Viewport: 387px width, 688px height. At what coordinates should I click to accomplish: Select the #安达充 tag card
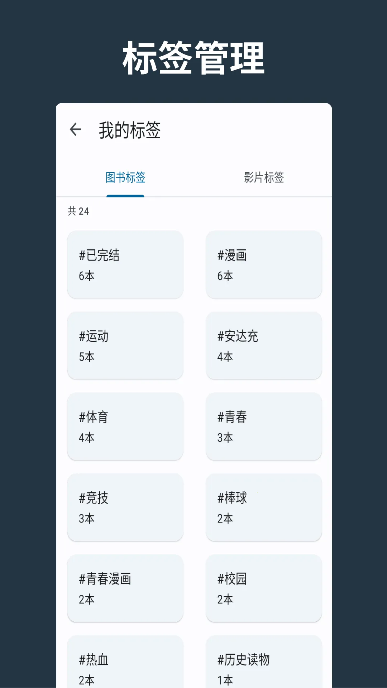click(263, 345)
